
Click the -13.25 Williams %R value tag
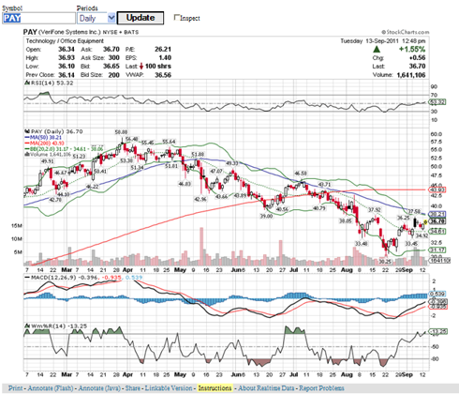pyautogui.click(x=438, y=331)
